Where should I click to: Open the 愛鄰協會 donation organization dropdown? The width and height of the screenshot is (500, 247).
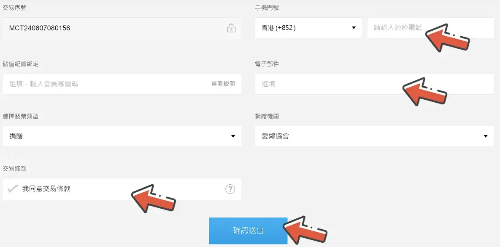click(x=374, y=136)
